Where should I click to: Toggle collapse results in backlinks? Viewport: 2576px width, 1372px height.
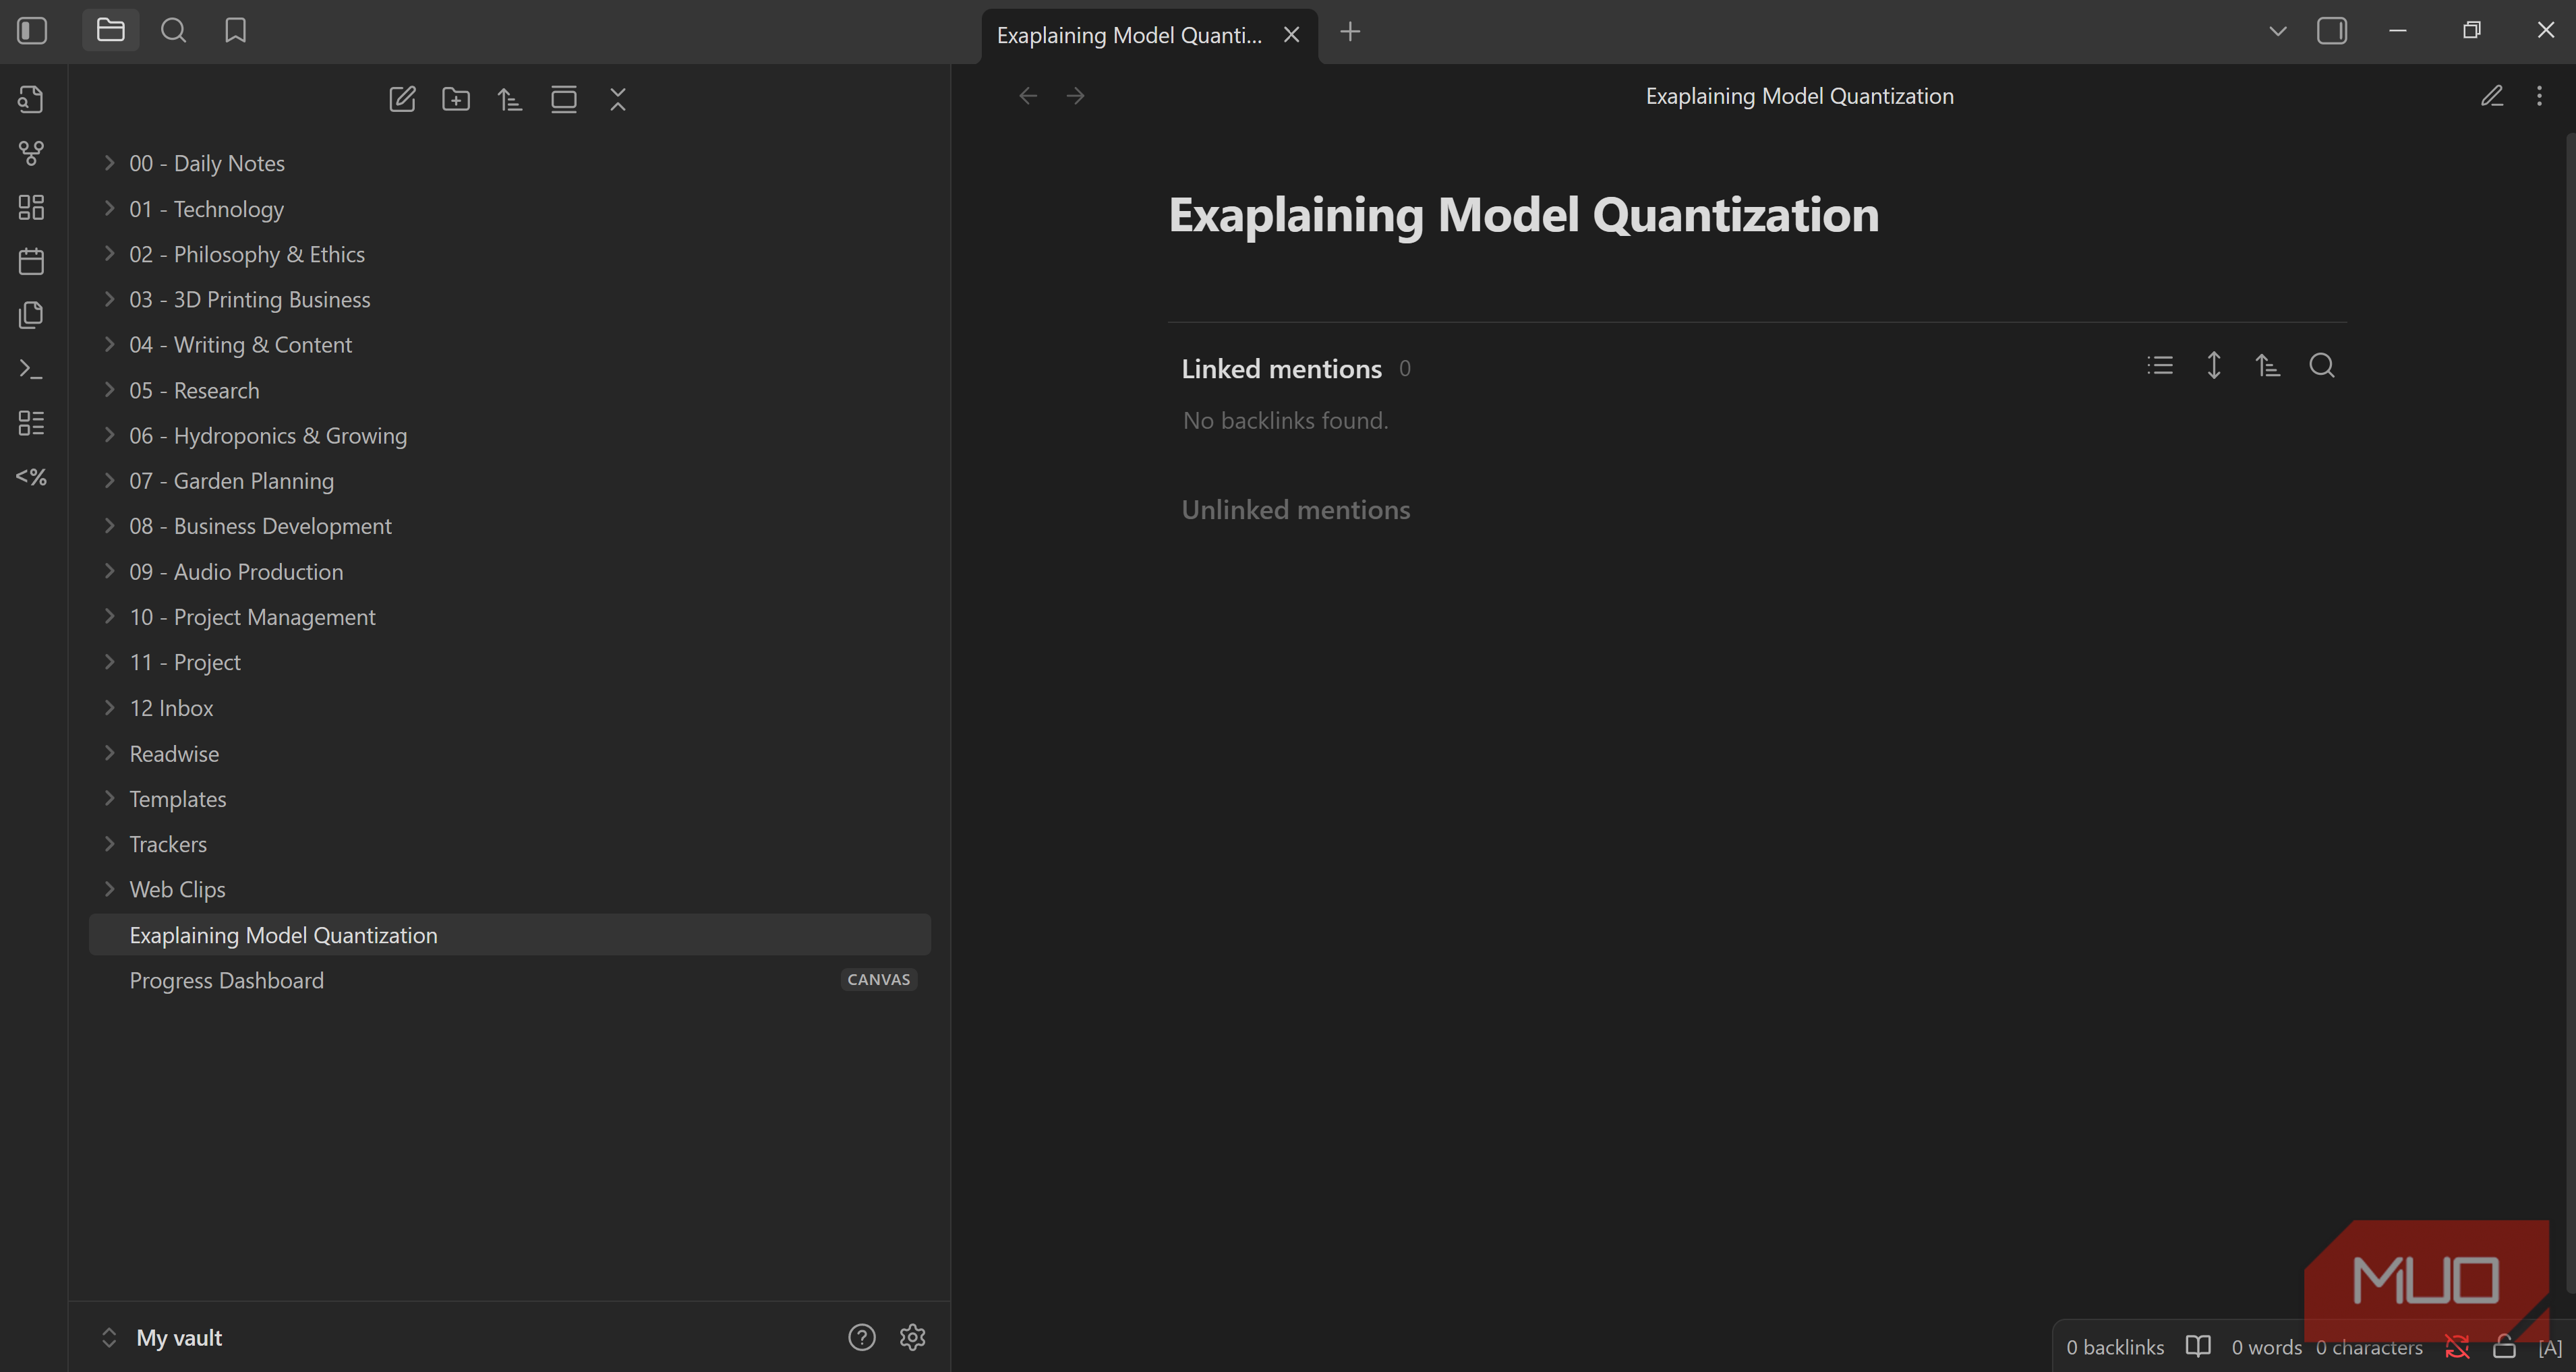[2160, 366]
